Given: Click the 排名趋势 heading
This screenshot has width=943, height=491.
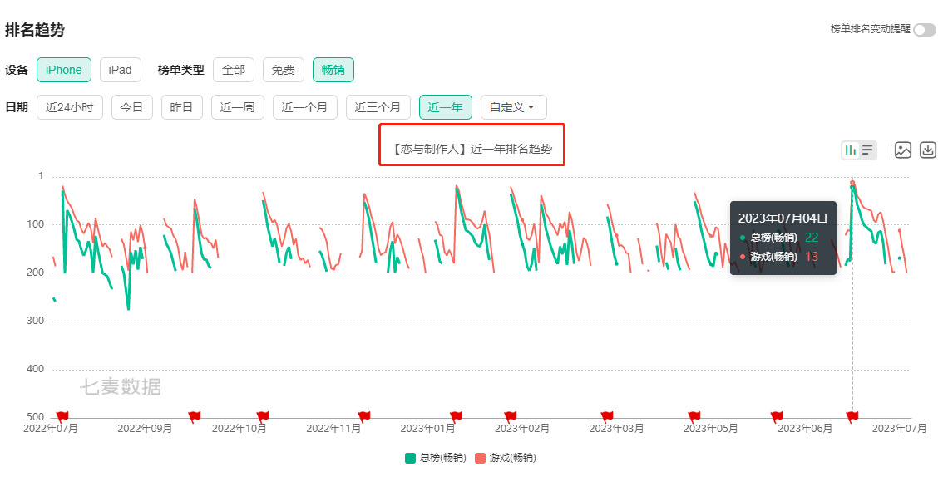Looking at the screenshot, I should [x=35, y=29].
